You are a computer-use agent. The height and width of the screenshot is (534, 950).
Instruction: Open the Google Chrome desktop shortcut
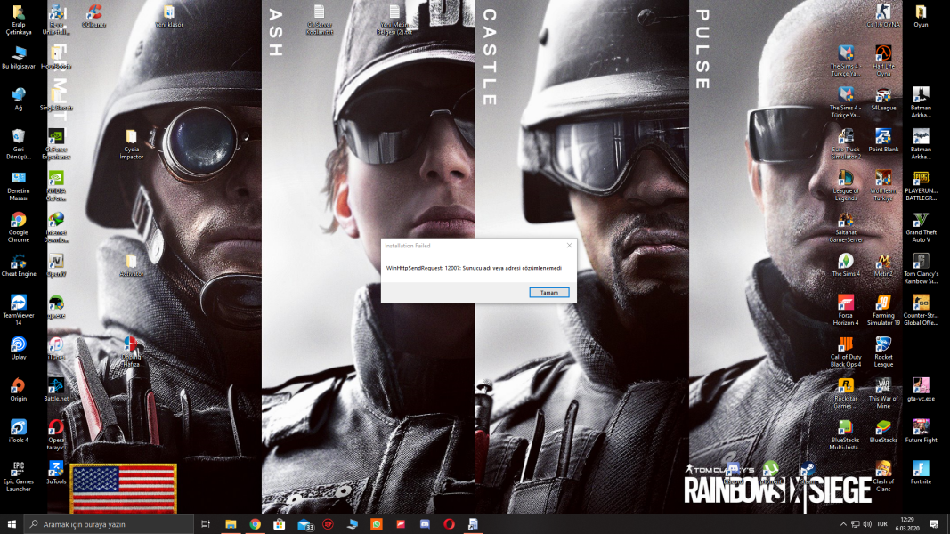pyautogui.click(x=18, y=221)
